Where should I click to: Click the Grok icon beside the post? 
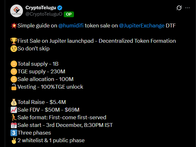[179, 7]
